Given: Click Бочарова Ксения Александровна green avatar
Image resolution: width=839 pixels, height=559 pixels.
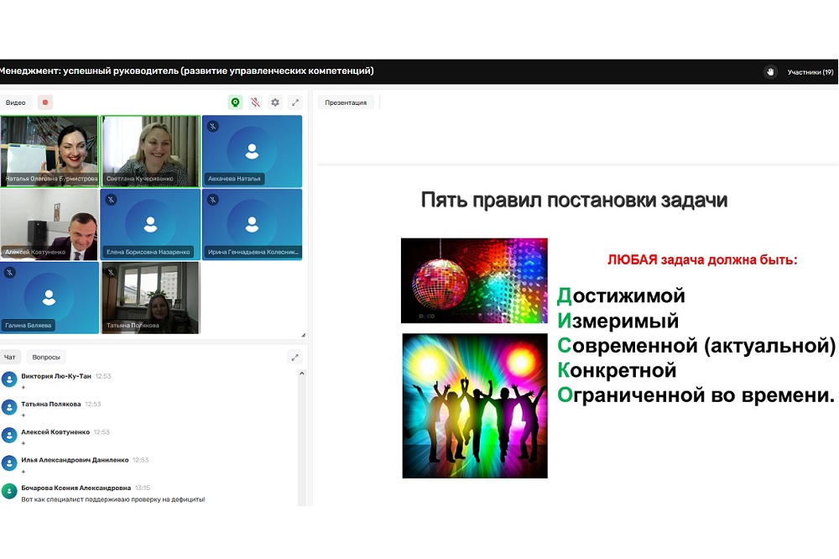Looking at the screenshot, I should [9, 491].
